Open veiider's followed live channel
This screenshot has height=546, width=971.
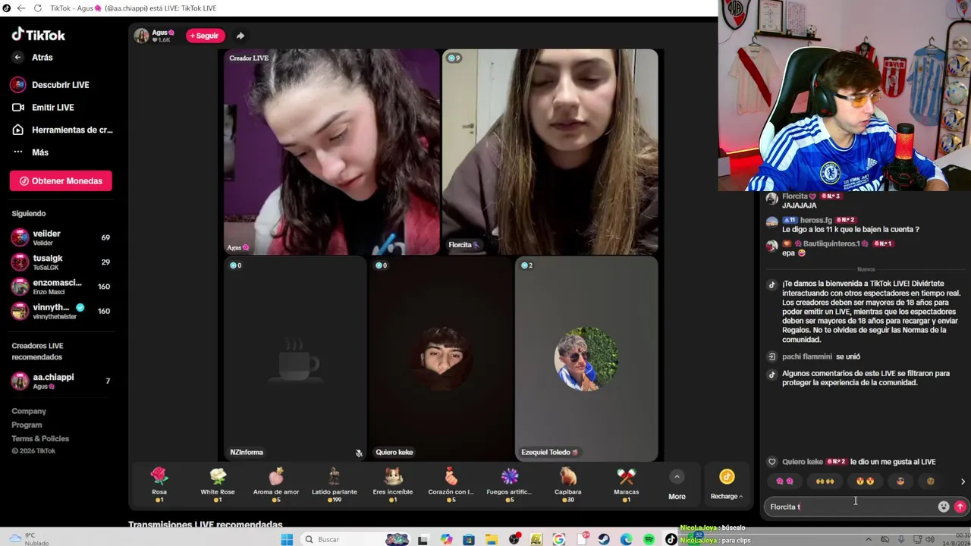(61, 237)
